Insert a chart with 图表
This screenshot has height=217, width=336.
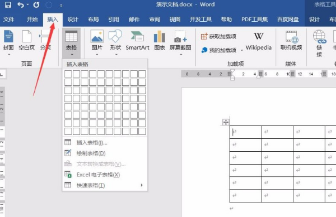pos(160,40)
